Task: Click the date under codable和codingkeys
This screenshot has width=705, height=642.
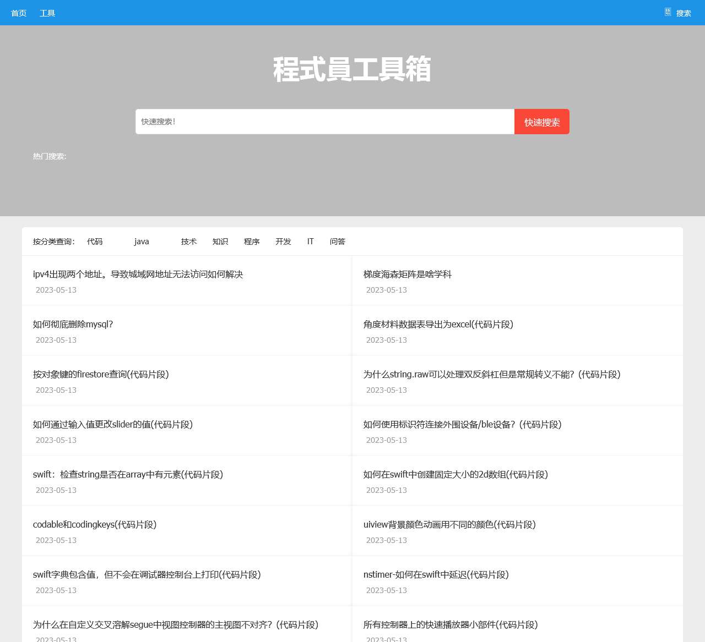Action: point(56,540)
